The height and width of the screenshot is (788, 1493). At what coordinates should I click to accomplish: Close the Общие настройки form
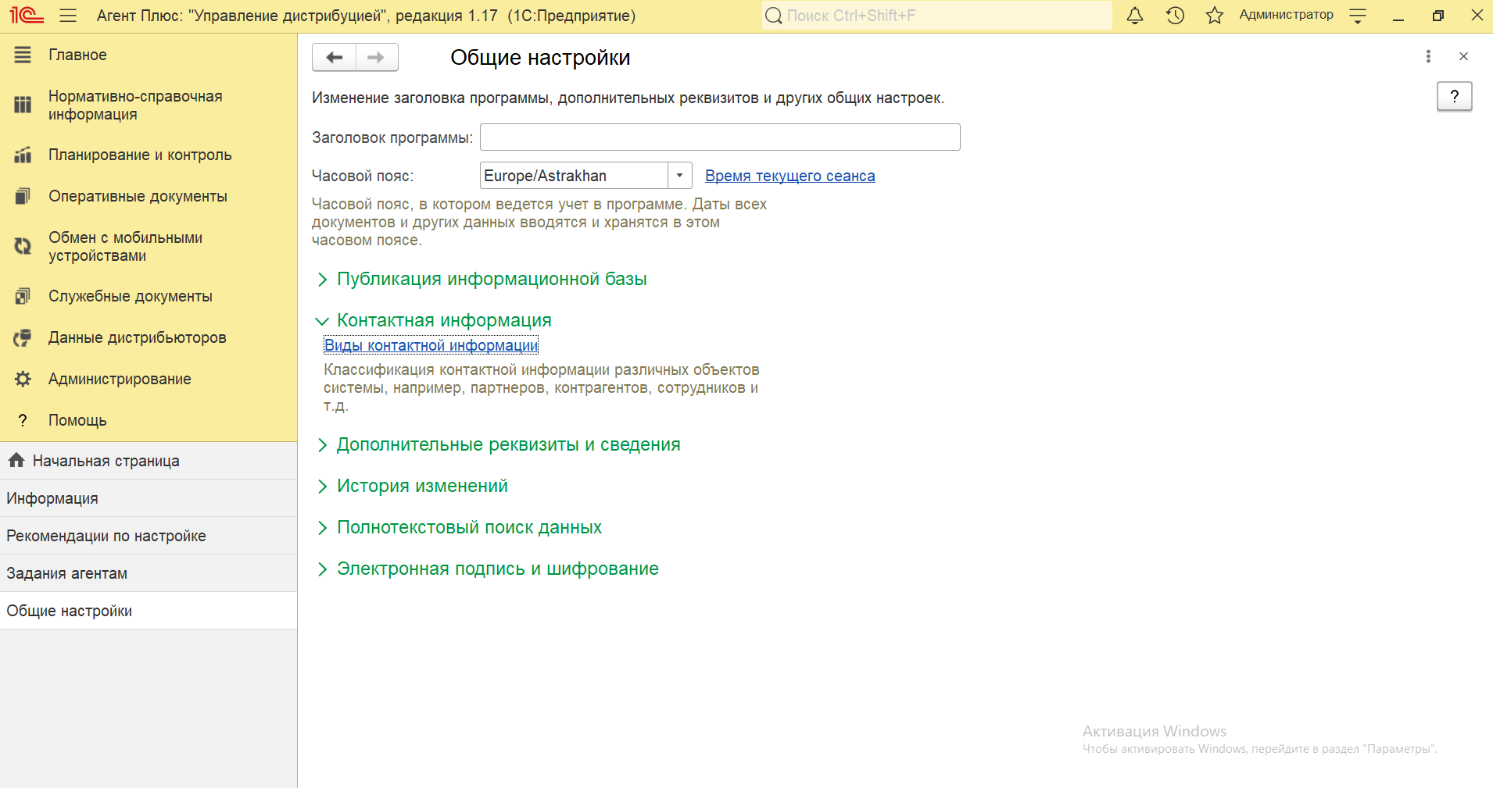(1463, 56)
